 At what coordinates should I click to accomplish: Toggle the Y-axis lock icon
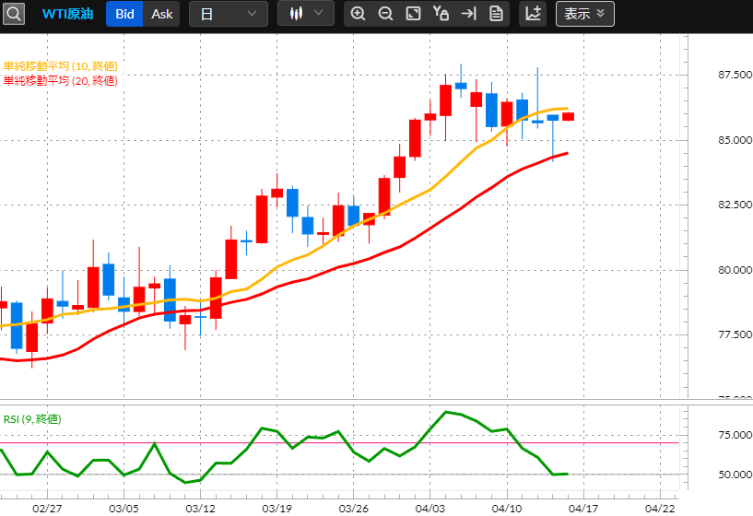tap(441, 14)
